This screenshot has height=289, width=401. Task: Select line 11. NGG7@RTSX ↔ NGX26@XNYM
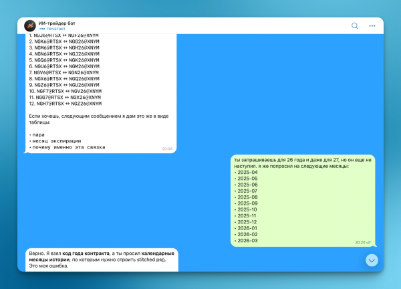click(65, 97)
